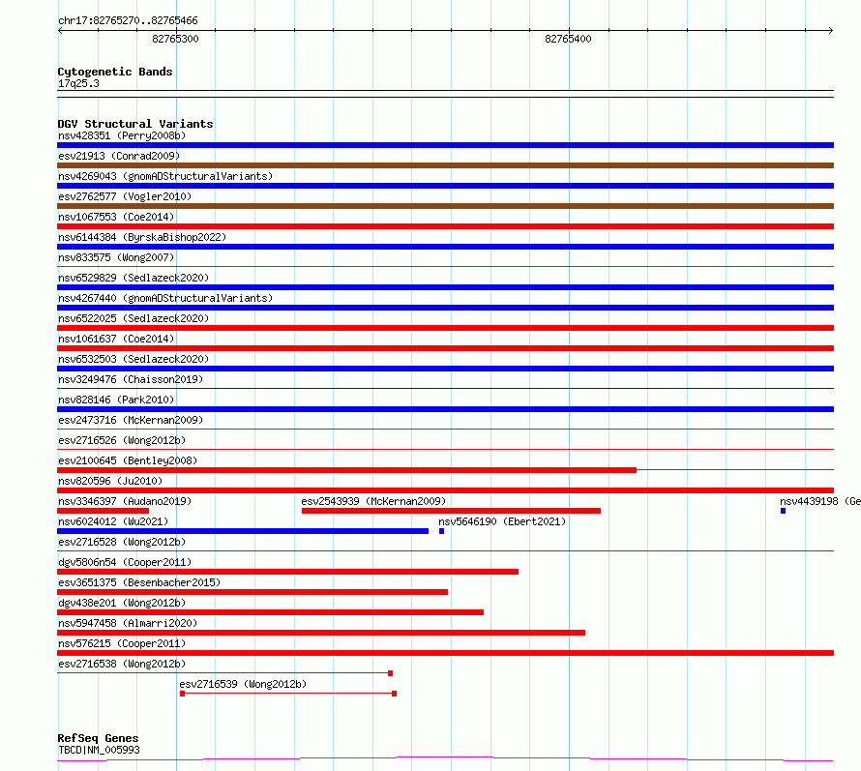
Task: Select the 82765400 ruler position label
Action: click(568, 39)
